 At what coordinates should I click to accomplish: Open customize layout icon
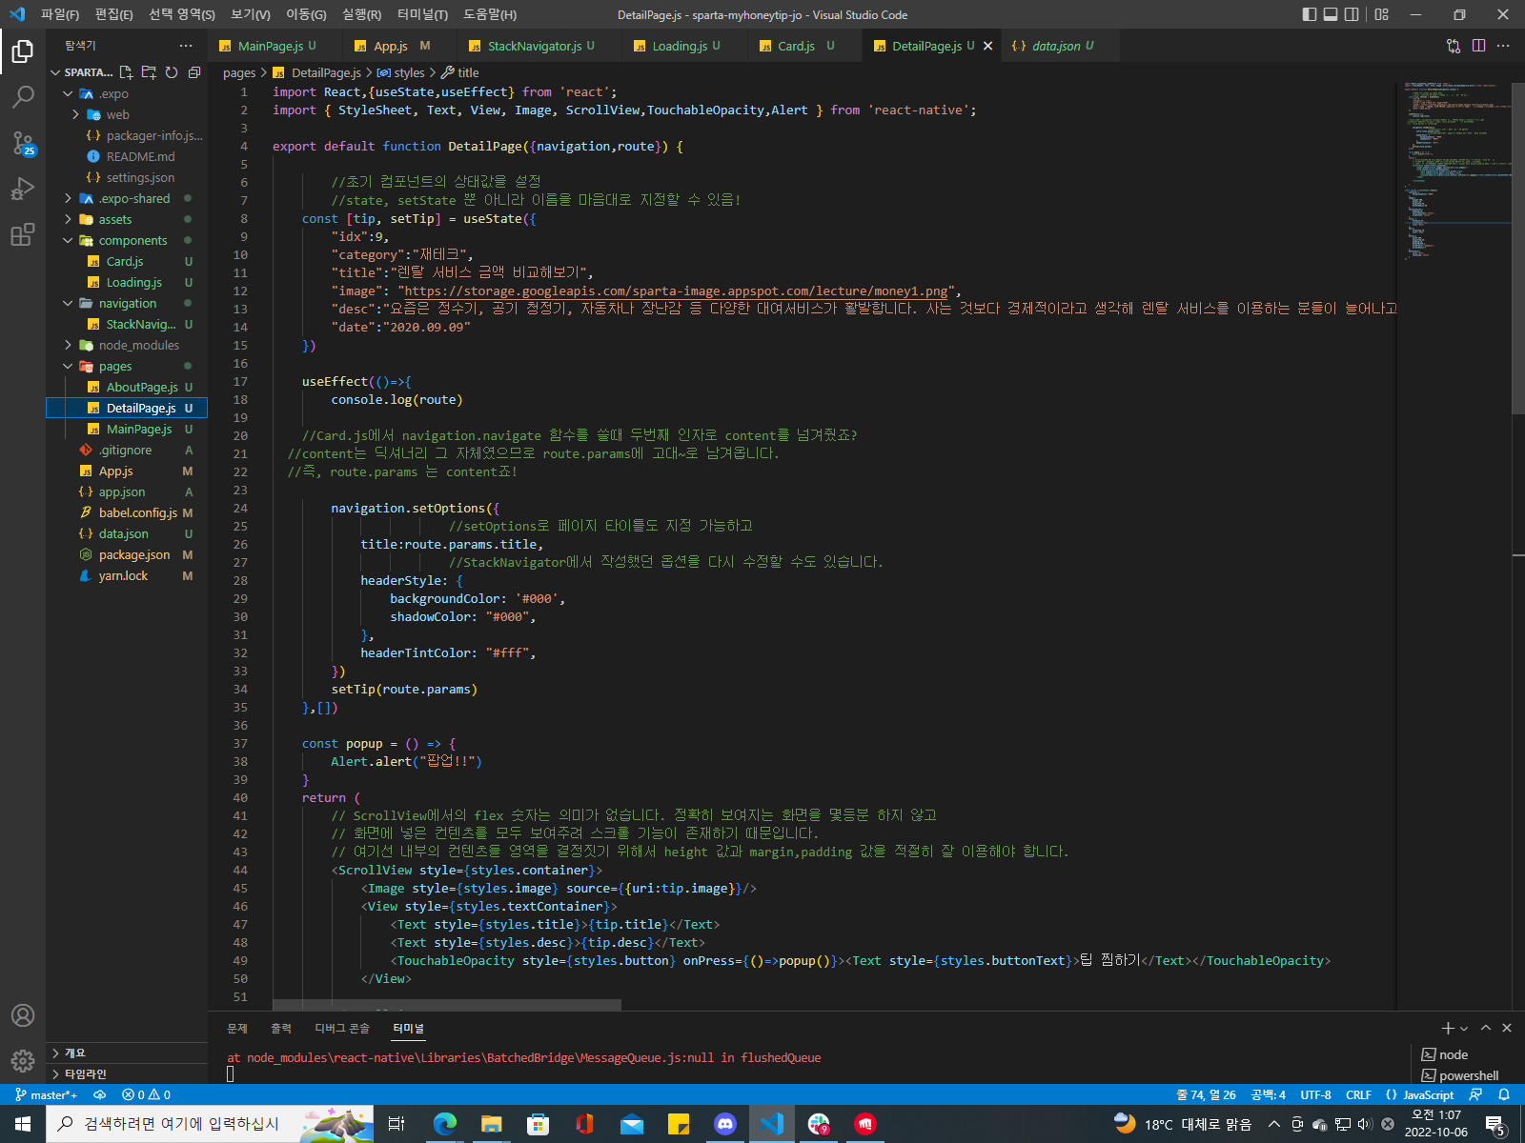[1382, 14]
